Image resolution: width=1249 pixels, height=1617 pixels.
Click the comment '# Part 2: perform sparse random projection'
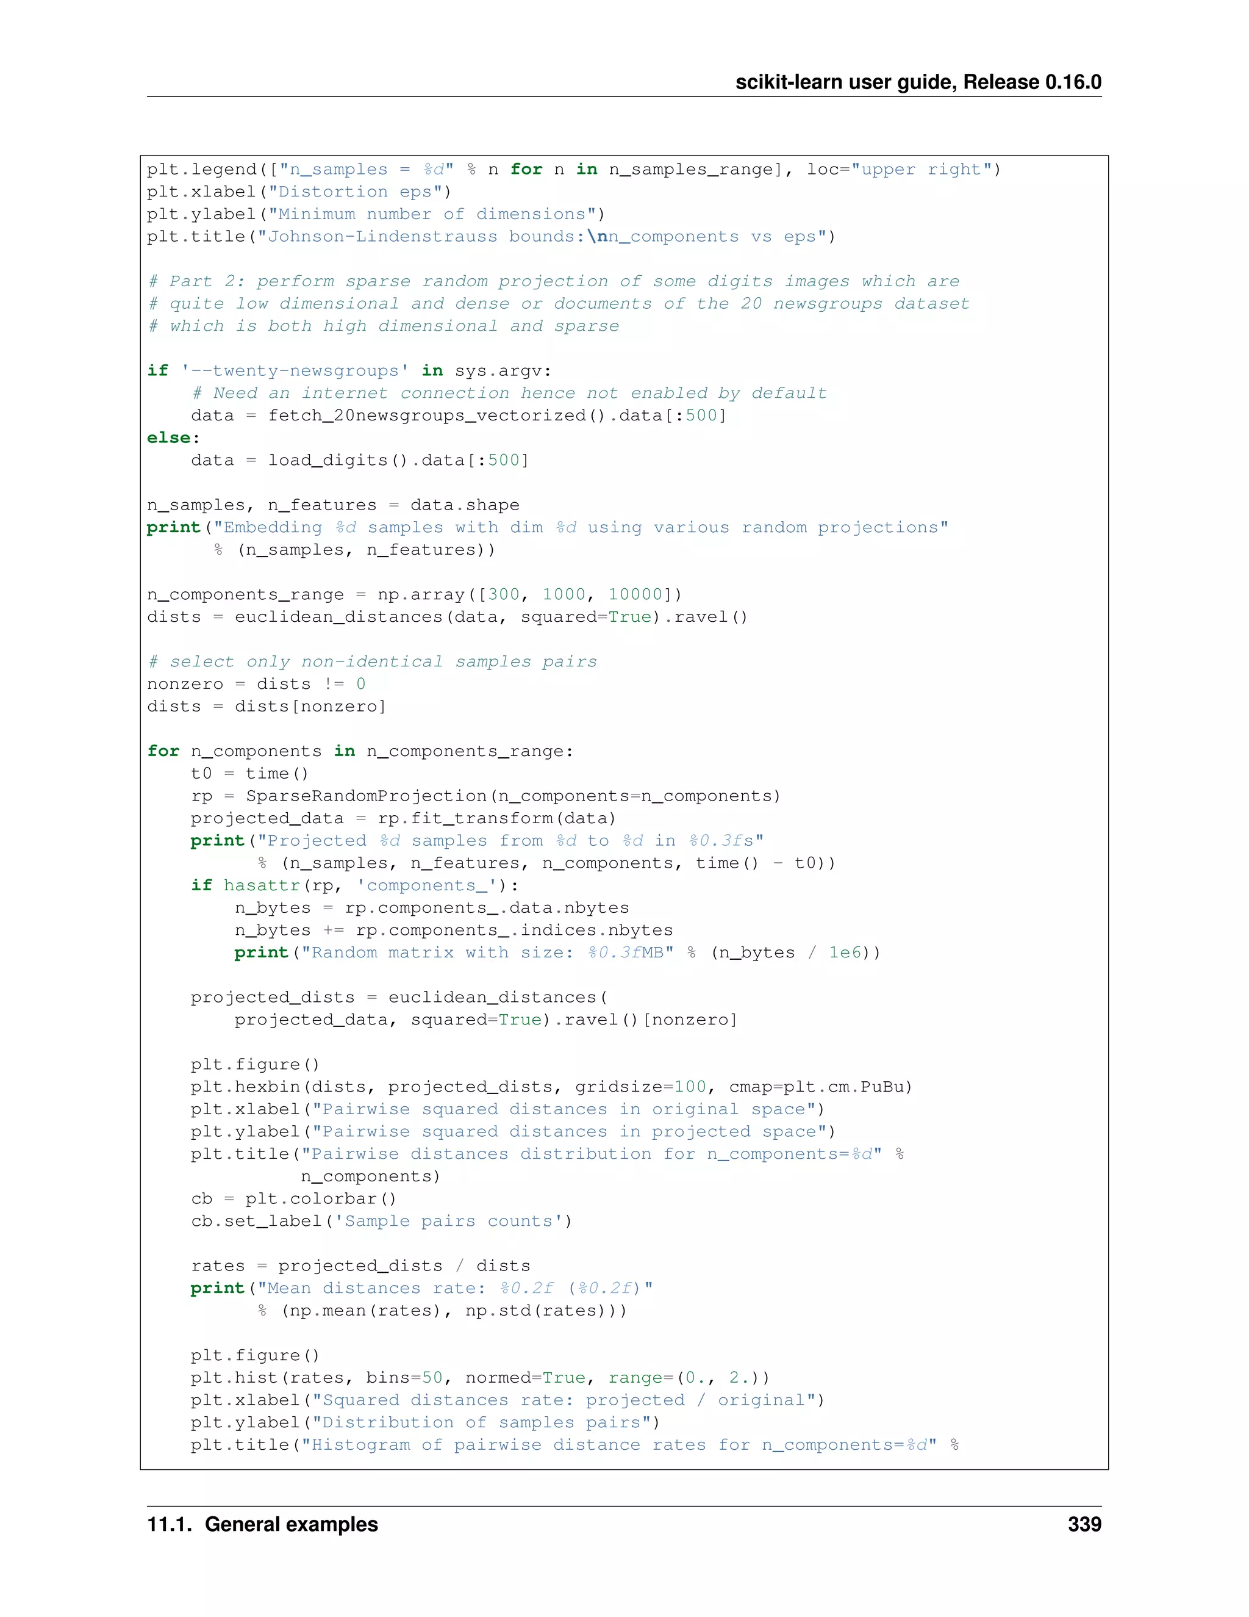554,281
